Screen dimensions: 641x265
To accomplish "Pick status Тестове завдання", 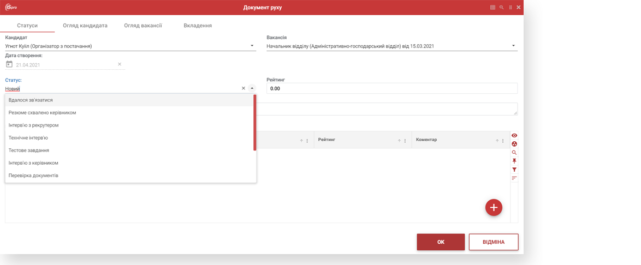I will [x=129, y=150].
